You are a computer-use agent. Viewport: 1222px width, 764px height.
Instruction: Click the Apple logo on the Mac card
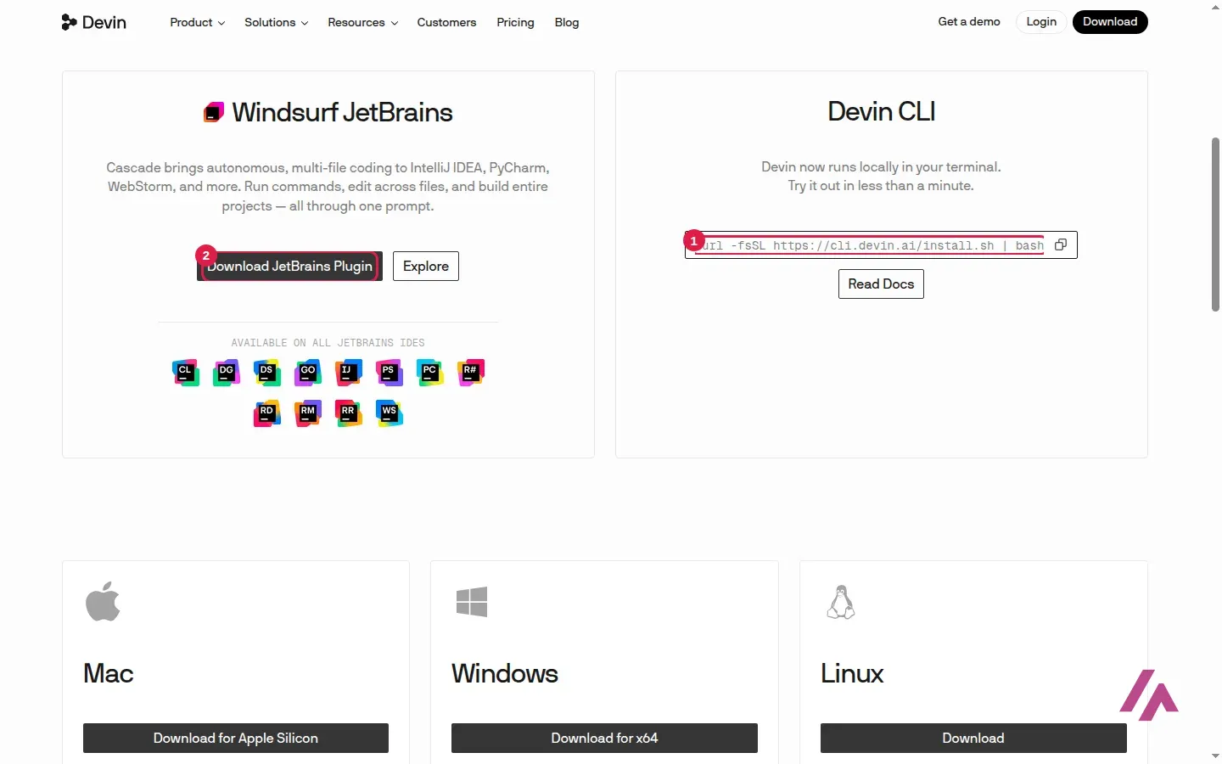point(103,601)
